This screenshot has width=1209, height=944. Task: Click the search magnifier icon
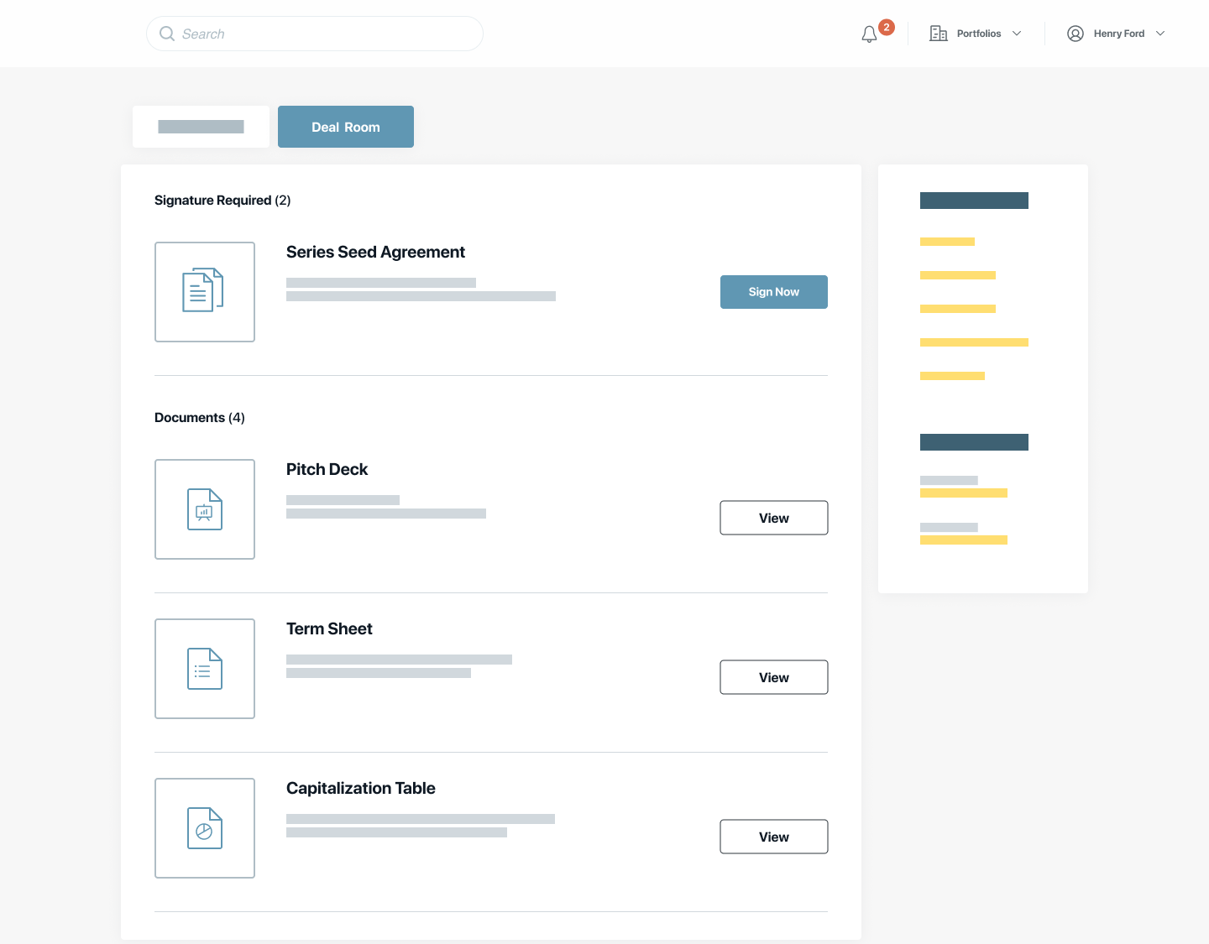coord(167,34)
